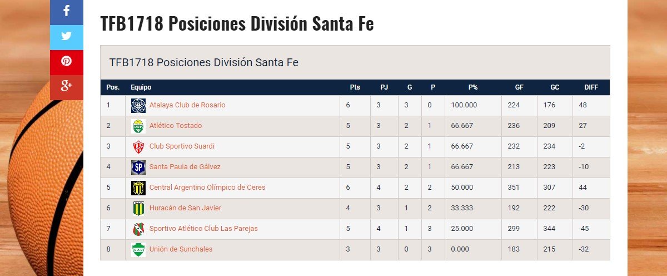Viewport: 667px width, 276px height.
Task: Pin page with Pinterest icon
Action: point(67,62)
